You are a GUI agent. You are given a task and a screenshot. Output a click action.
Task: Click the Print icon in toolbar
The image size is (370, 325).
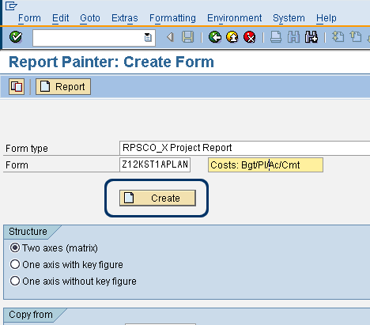coord(276,37)
